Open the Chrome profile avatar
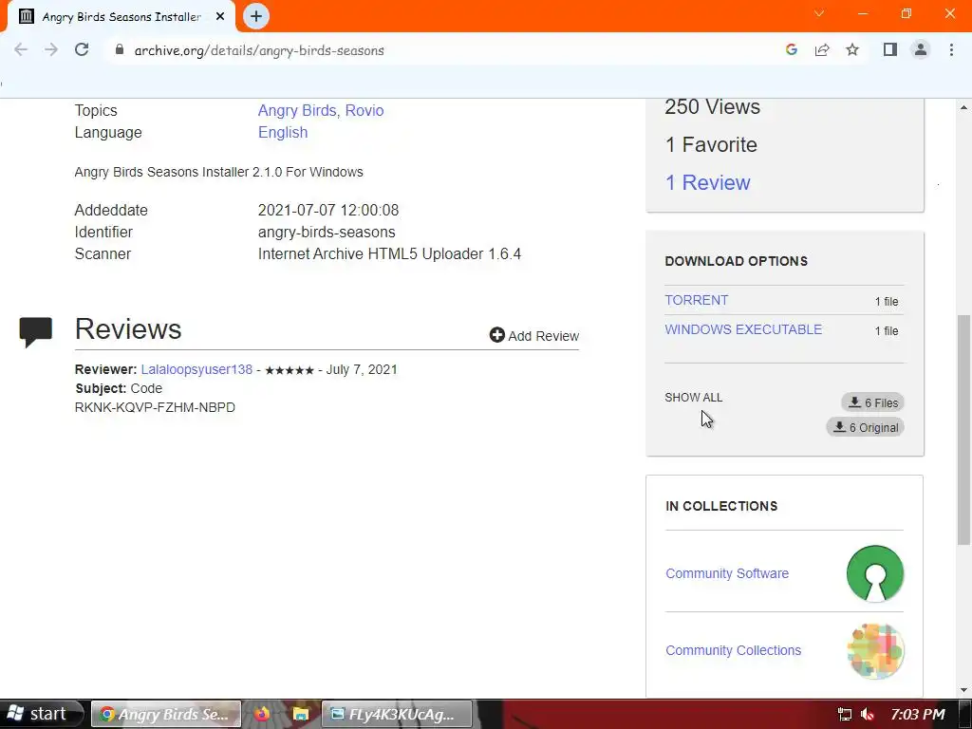The image size is (972, 729). tap(921, 50)
